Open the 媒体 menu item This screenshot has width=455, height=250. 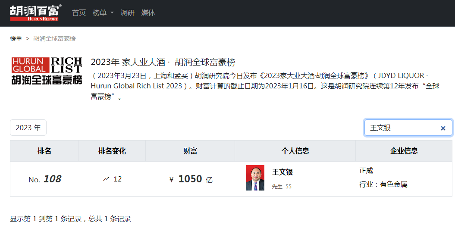click(148, 13)
